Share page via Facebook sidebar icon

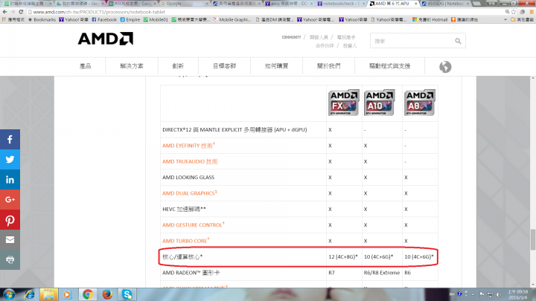click(10, 139)
